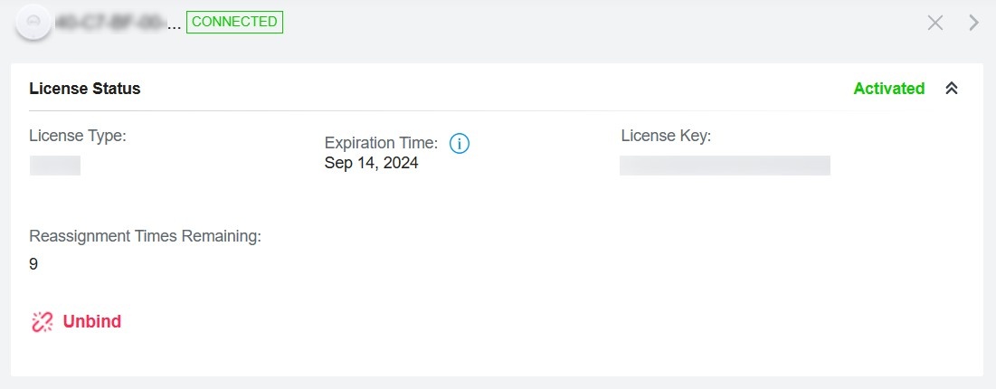Select the License Status heading
Viewport: 996px width, 389px height.
pyautogui.click(x=85, y=89)
